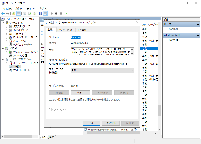Screen dimensions: 201x144
Task: Click the Restart Service toolbar icon
Action: 66,13
